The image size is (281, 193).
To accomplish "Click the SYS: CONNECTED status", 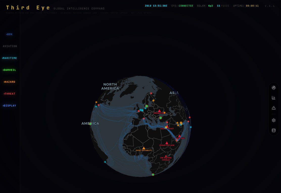I will [x=182, y=6].
